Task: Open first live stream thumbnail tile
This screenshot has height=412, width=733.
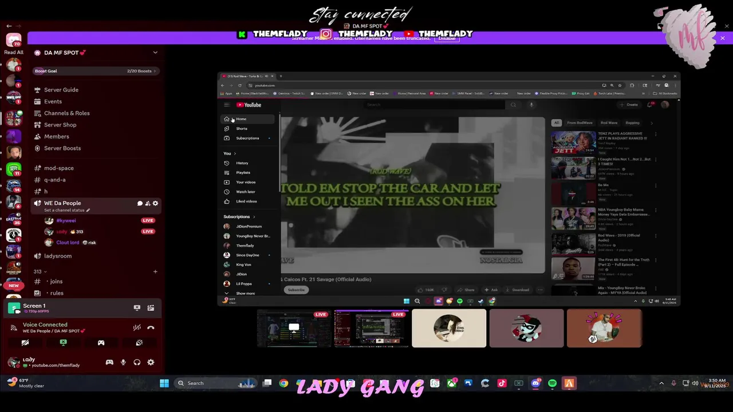Action: pyautogui.click(x=294, y=328)
